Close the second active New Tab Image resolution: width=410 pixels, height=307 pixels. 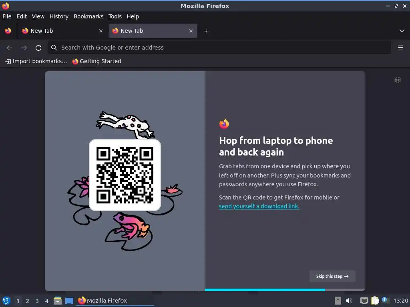click(x=191, y=31)
